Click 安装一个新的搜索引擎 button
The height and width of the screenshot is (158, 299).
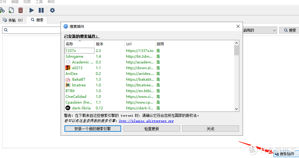[x=93, y=129]
